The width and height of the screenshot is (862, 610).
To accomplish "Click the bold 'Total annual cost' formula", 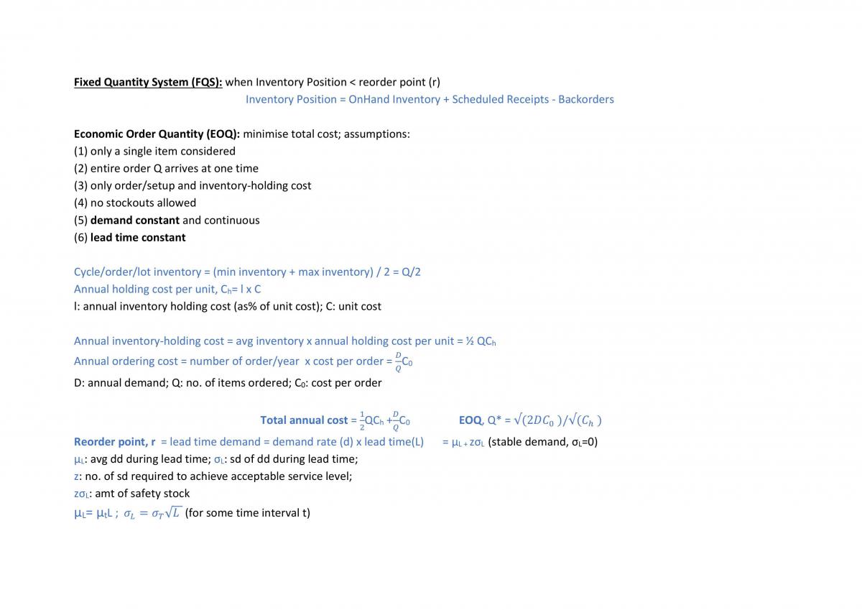I will pos(335,420).
